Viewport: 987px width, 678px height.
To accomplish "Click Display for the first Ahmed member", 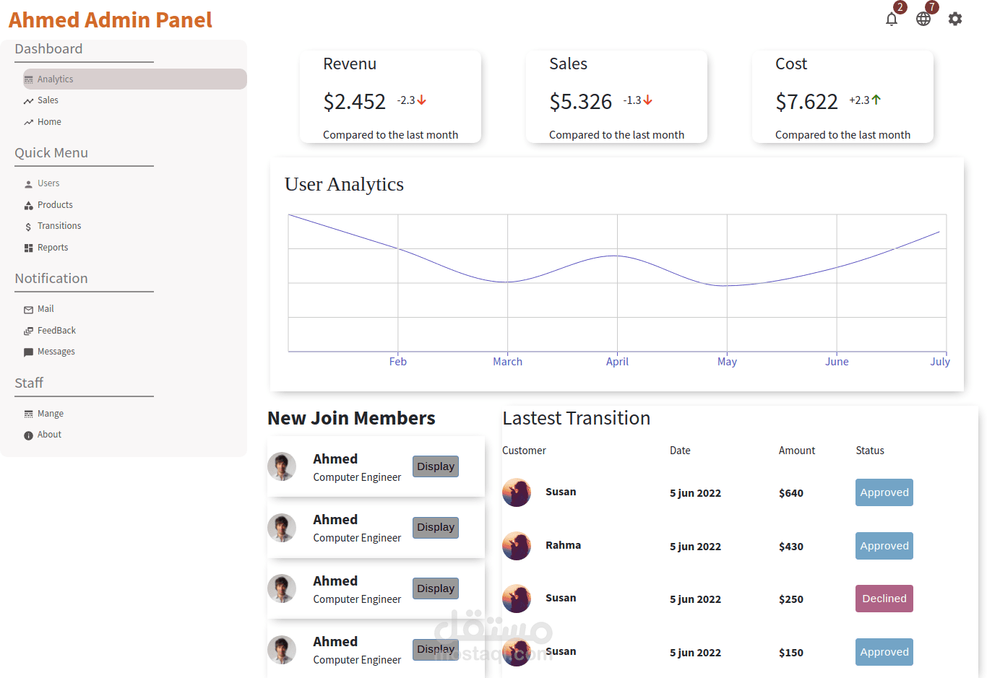I will coord(435,466).
